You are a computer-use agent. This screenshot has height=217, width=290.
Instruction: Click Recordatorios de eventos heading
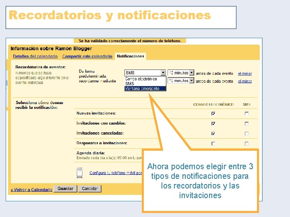[41, 67]
